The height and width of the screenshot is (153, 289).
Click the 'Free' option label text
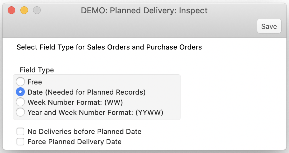[35, 82]
